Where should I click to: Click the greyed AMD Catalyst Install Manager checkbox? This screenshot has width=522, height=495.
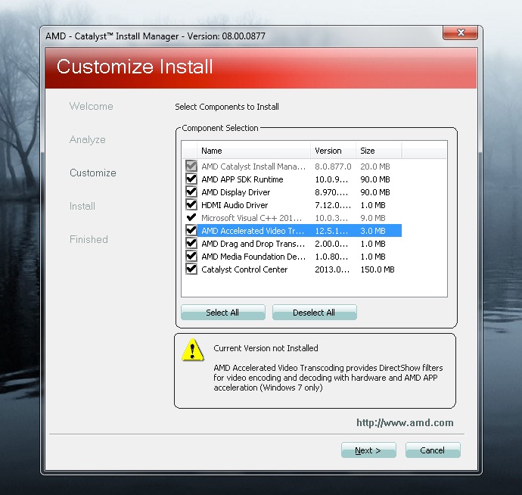point(191,166)
